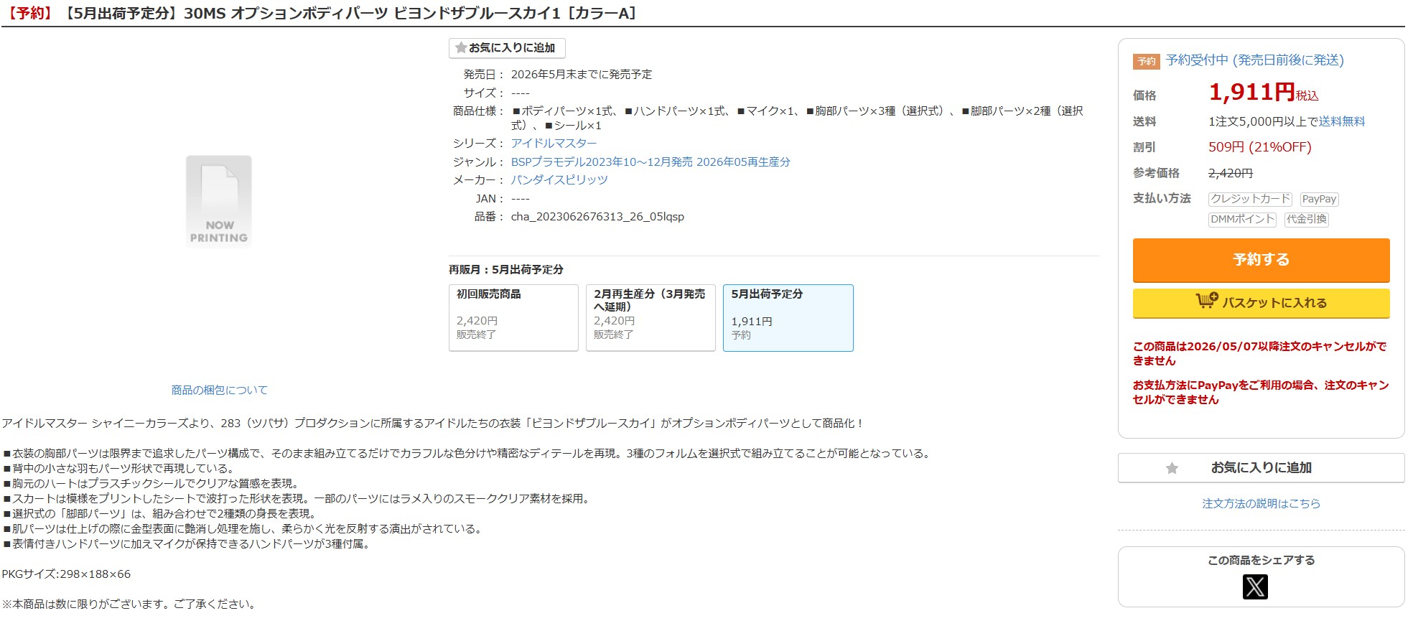This screenshot has width=1413, height=626.
Task: Click the orange 予約 badge in the price box
Action: [x=1147, y=62]
